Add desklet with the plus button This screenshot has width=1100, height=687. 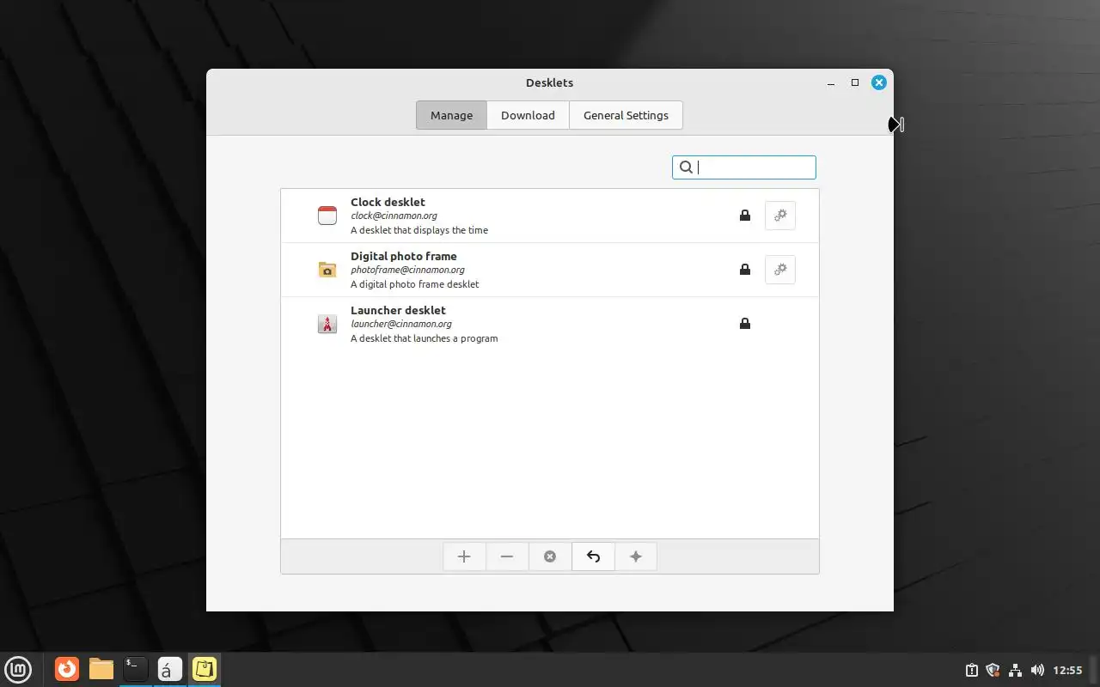[464, 556]
